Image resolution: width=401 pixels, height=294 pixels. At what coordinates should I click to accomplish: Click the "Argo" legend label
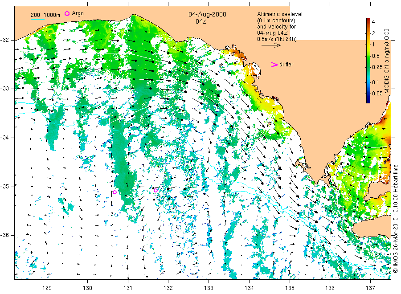coord(78,14)
